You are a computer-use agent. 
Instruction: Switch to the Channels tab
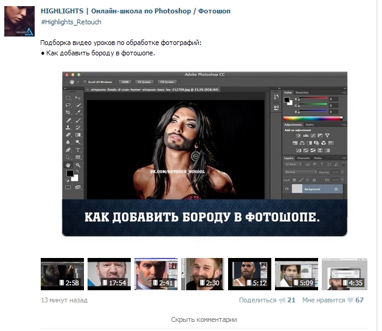point(304,158)
